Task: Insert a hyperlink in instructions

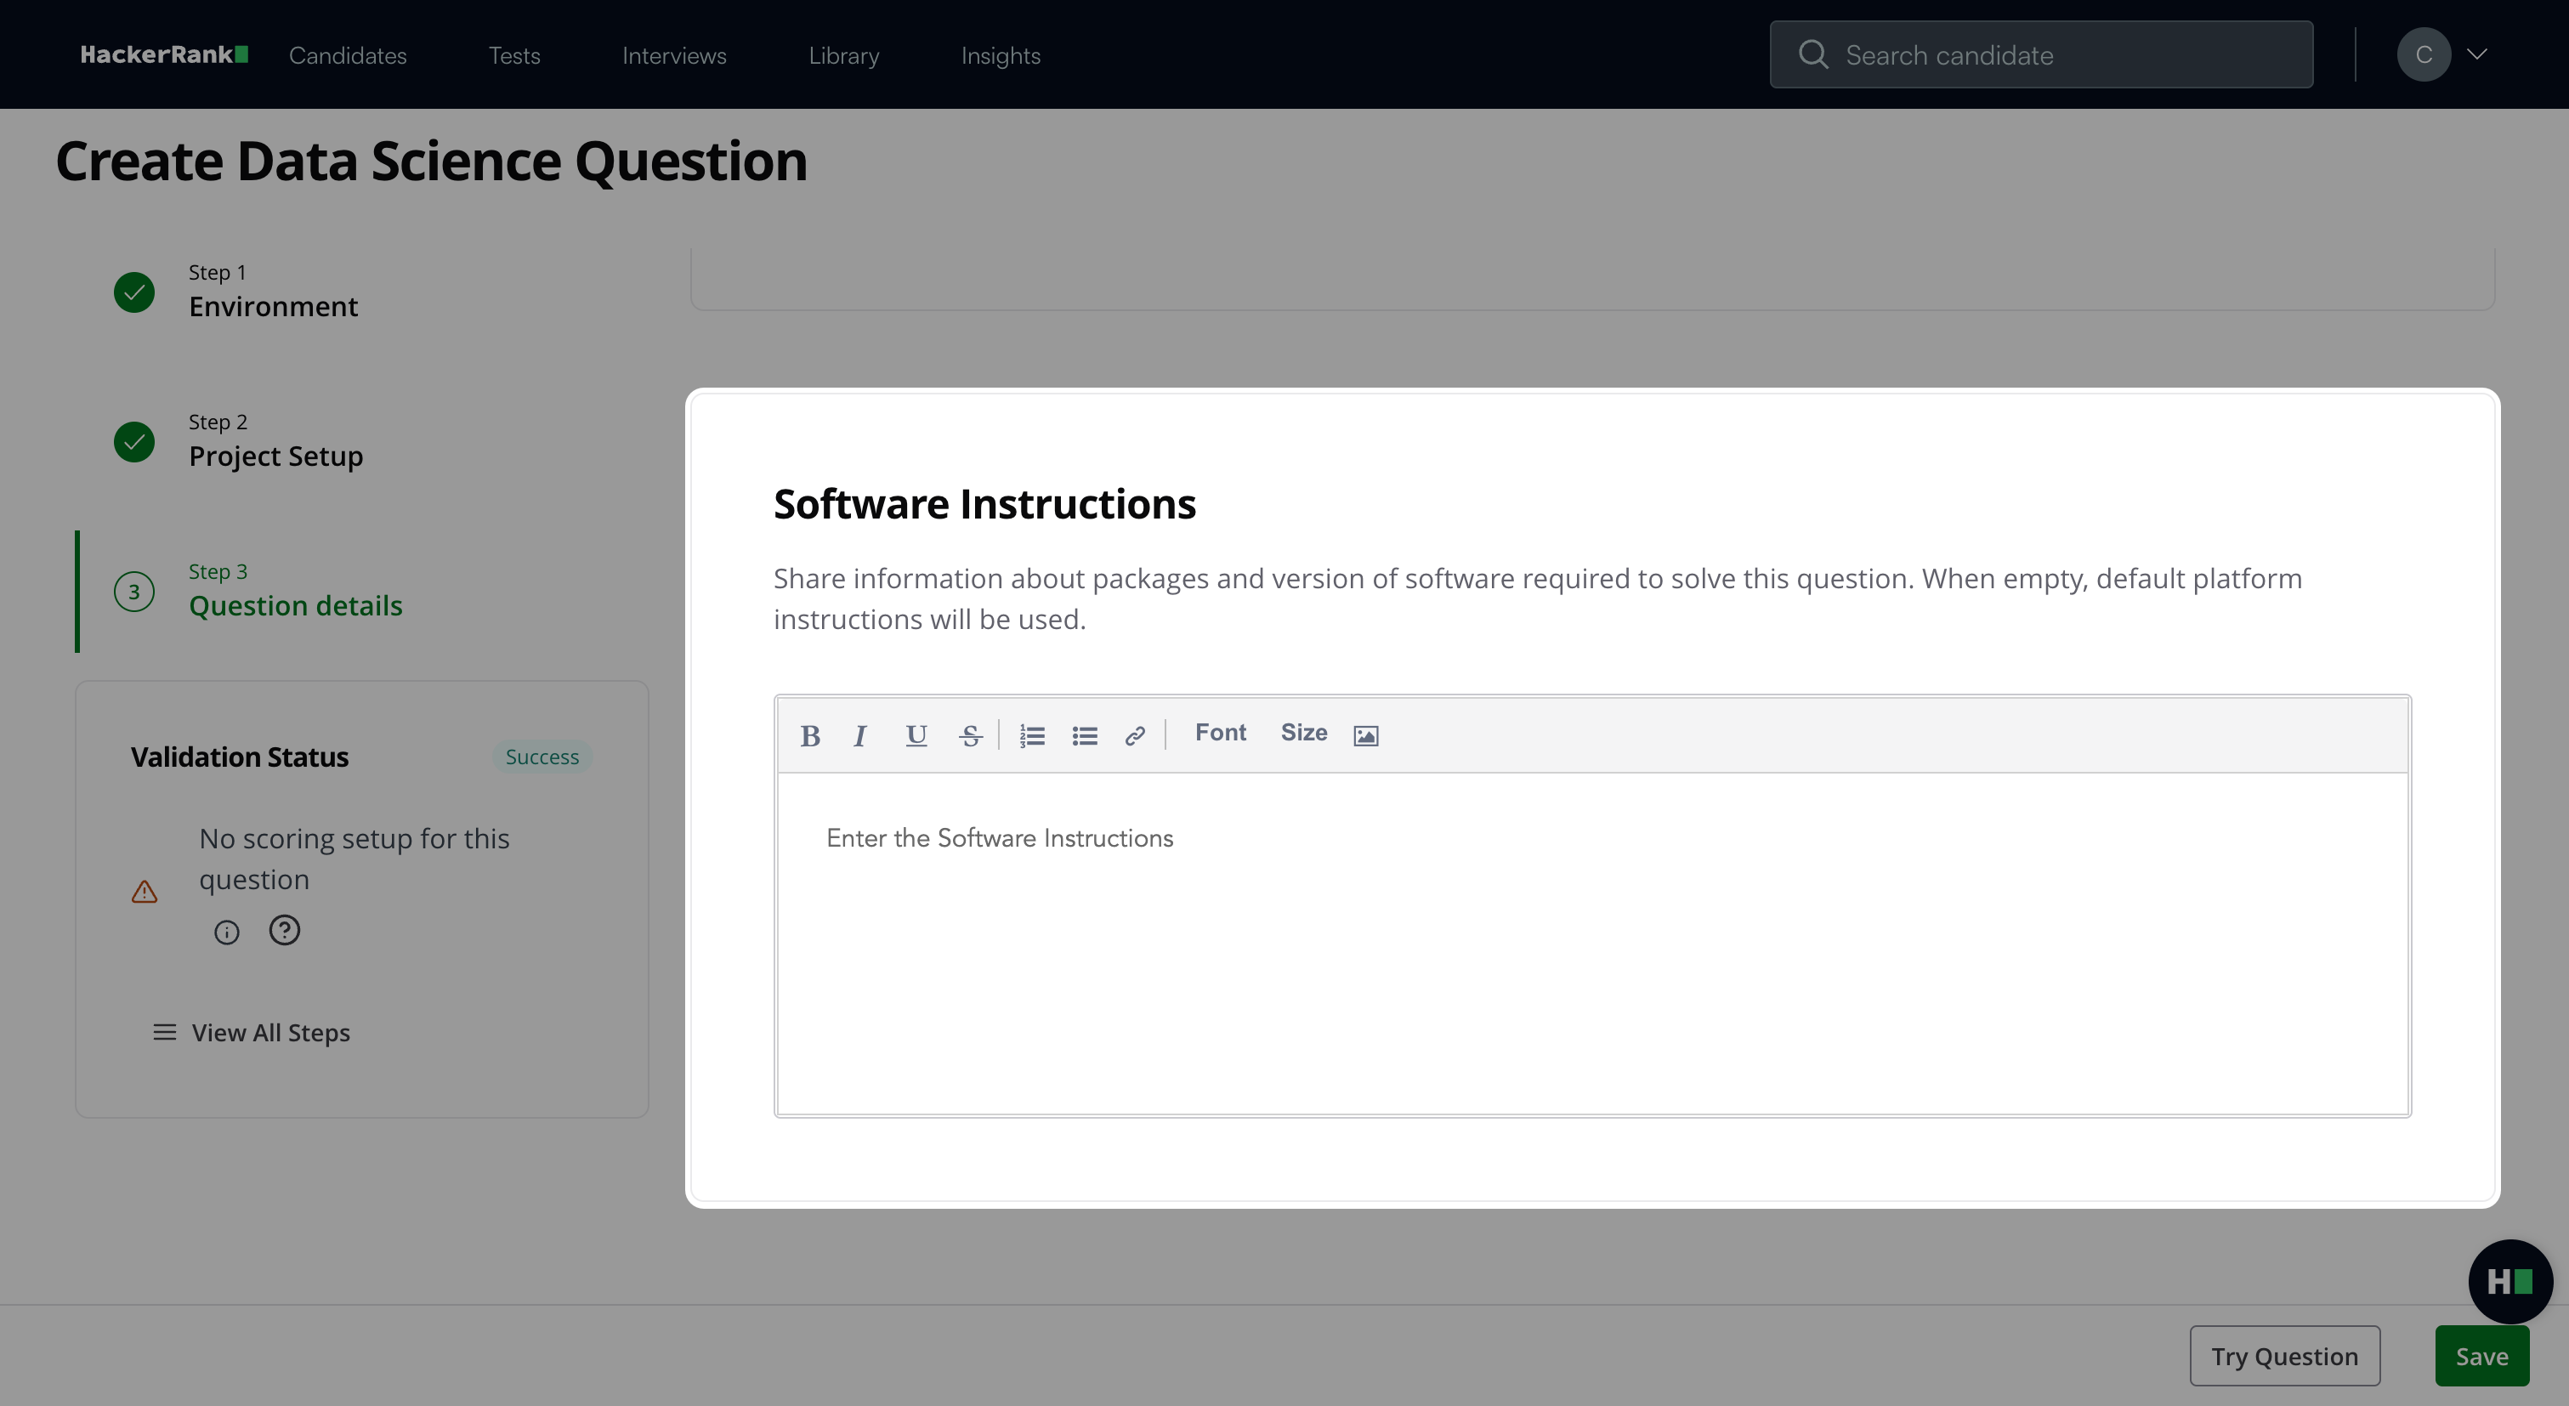Action: coord(1135,736)
